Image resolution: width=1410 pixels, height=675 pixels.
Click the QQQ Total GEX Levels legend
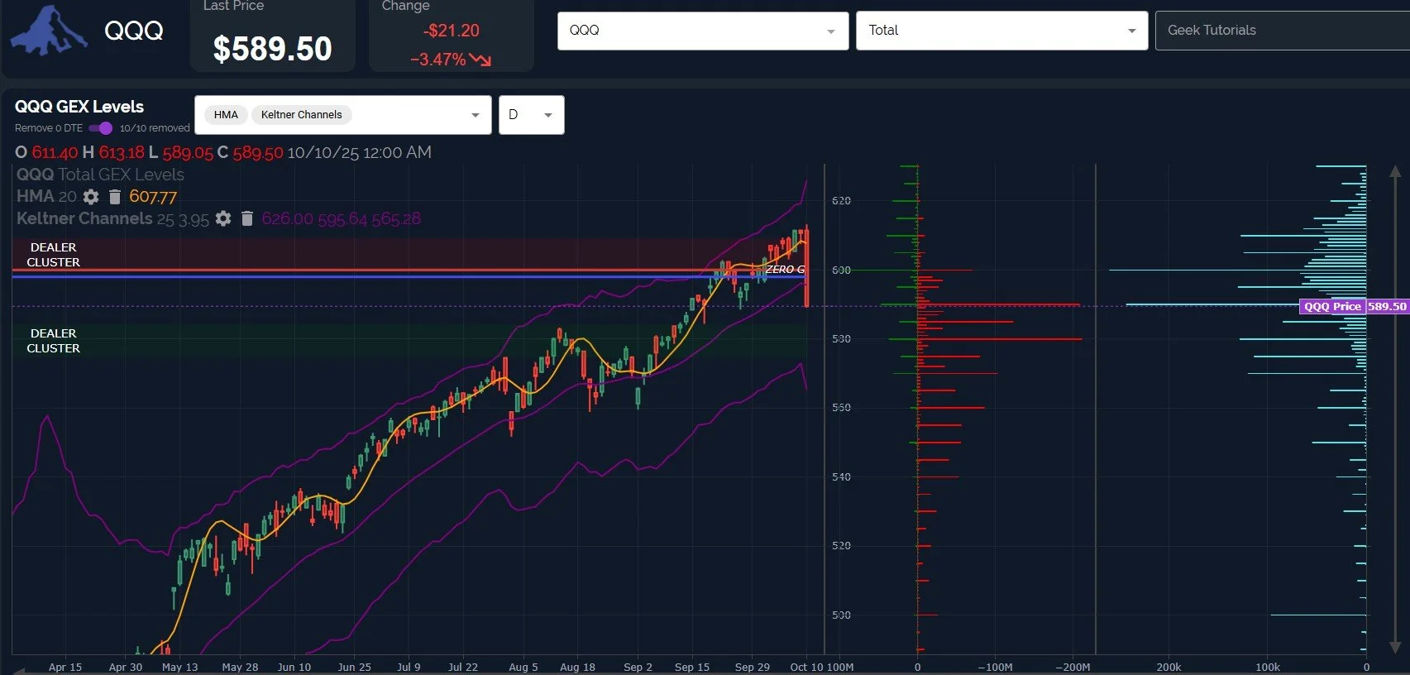pyautogui.click(x=100, y=175)
